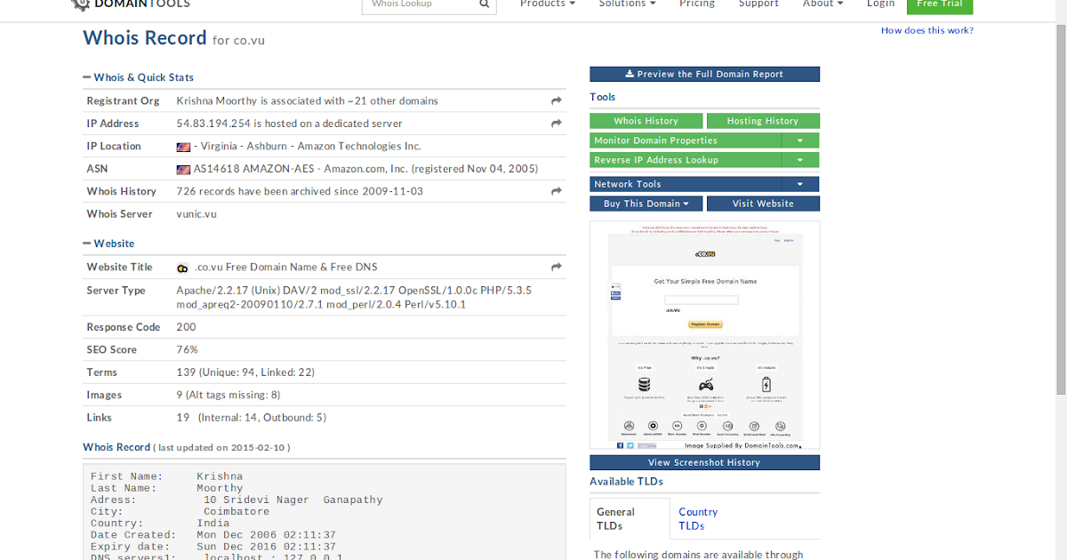Click Reverse IP Address Lookup button
This screenshot has height=560, width=1067.
(x=686, y=160)
